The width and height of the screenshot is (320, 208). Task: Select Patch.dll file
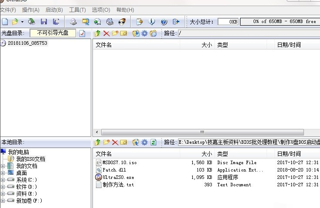(x=114, y=170)
